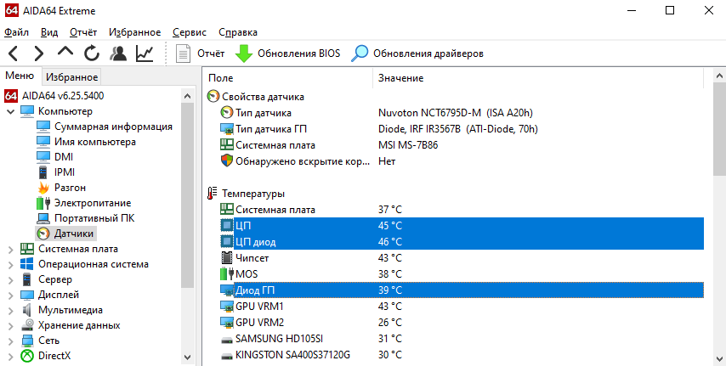Click the Свойства датчика gauge icon
This screenshot has width=726, height=366.
pyautogui.click(x=213, y=96)
